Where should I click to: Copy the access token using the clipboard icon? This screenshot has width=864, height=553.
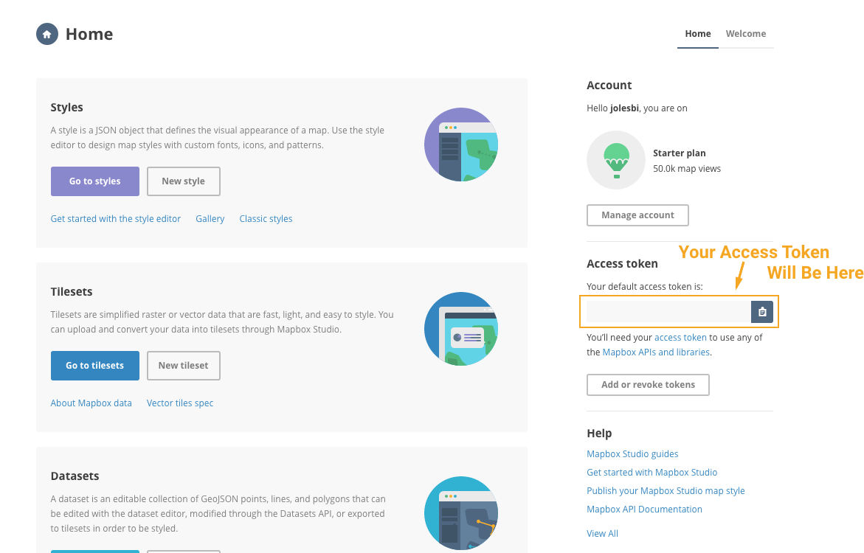tap(761, 311)
